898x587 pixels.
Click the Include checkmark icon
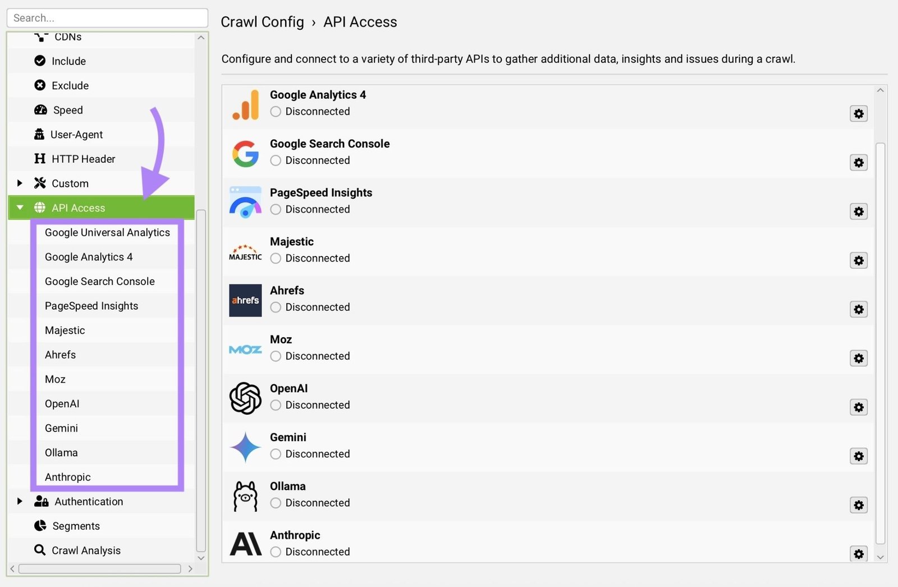pos(40,61)
